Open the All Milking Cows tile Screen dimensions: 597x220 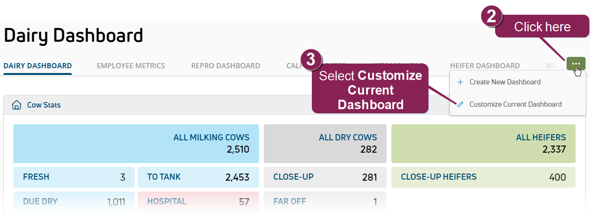(x=136, y=144)
